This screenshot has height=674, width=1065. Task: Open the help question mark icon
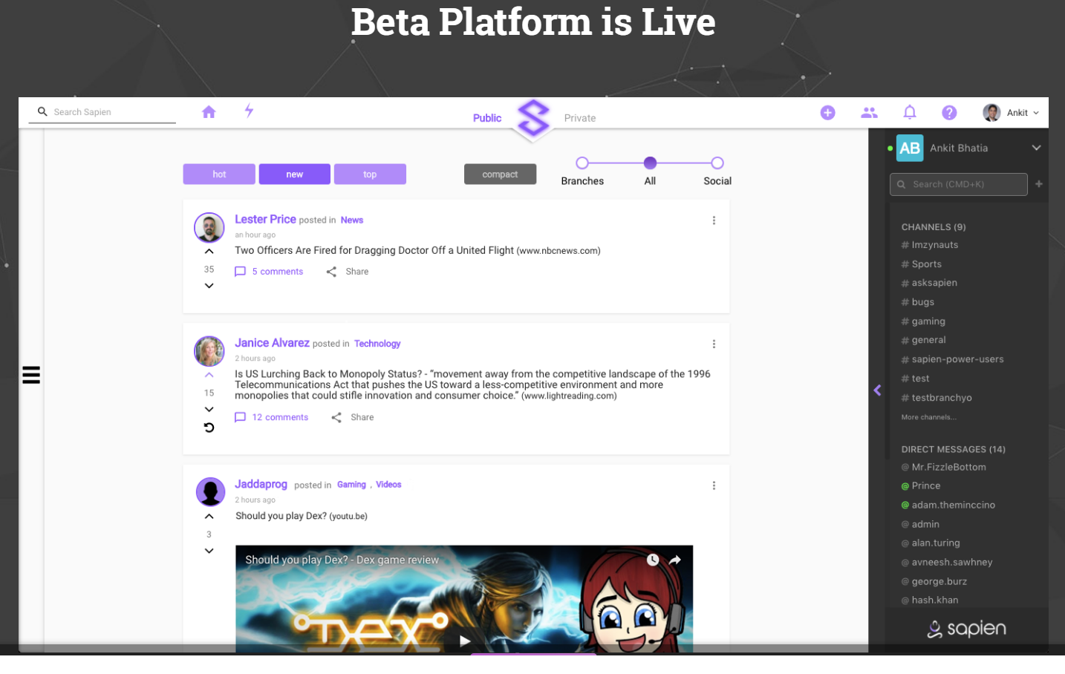pos(949,112)
